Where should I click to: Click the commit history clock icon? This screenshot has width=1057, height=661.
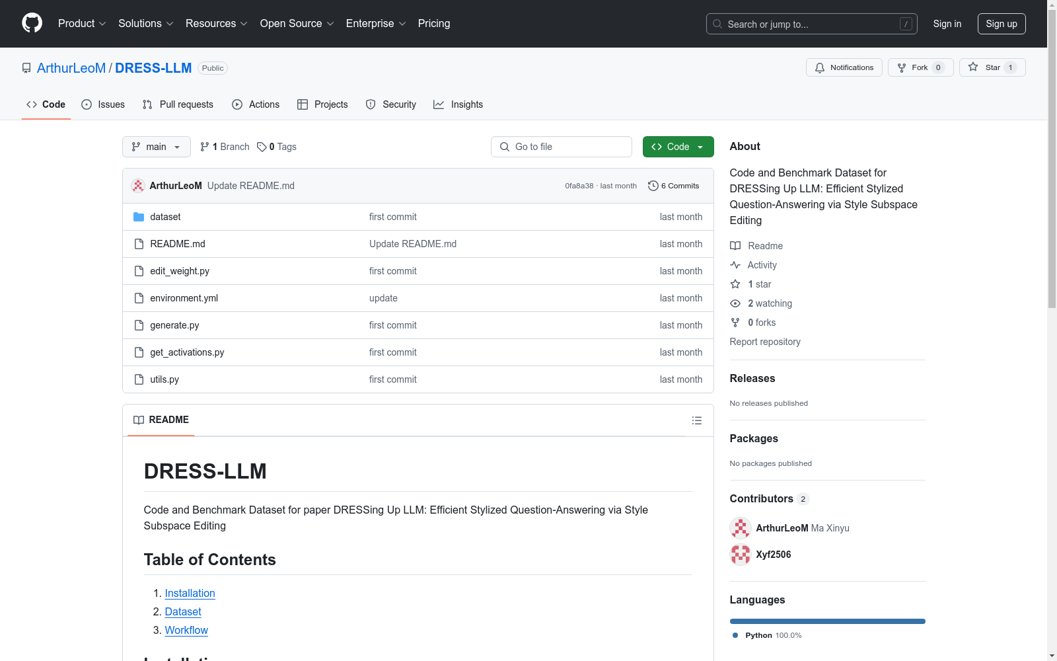[x=653, y=186]
